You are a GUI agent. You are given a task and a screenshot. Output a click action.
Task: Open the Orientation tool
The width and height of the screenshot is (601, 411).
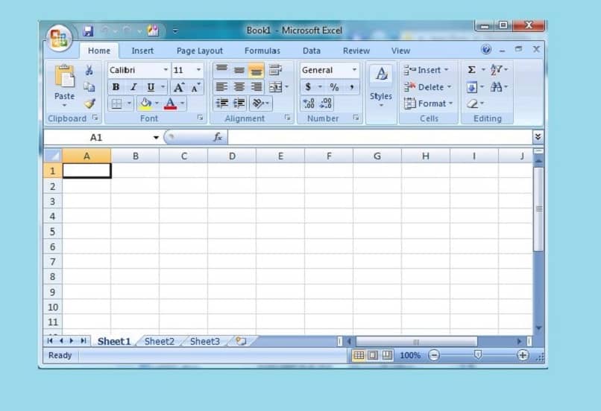pyautogui.click(x=258, y=103)
